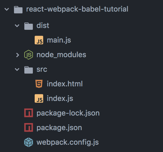
Task: Click the HTML5 icon beside index.html
Action: pos(39,84)
